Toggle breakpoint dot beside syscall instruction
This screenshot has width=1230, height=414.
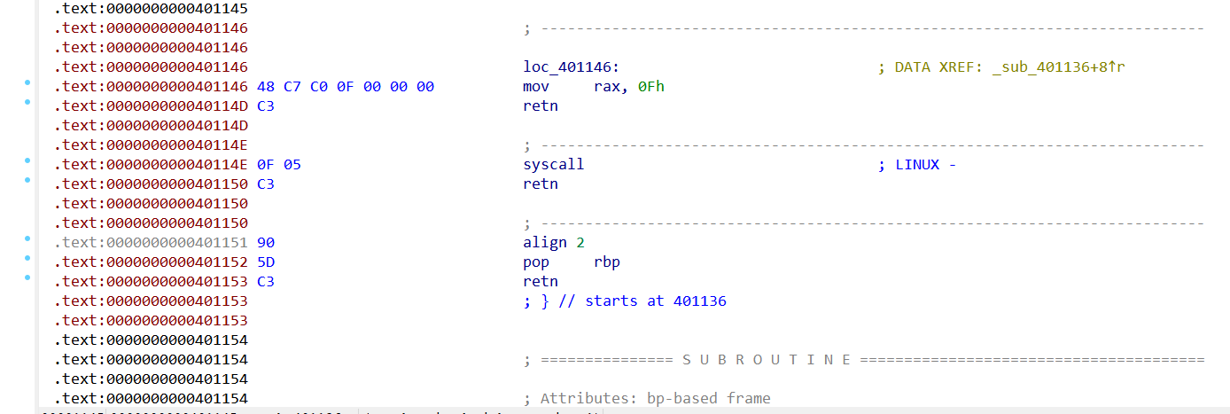[27, 160]
